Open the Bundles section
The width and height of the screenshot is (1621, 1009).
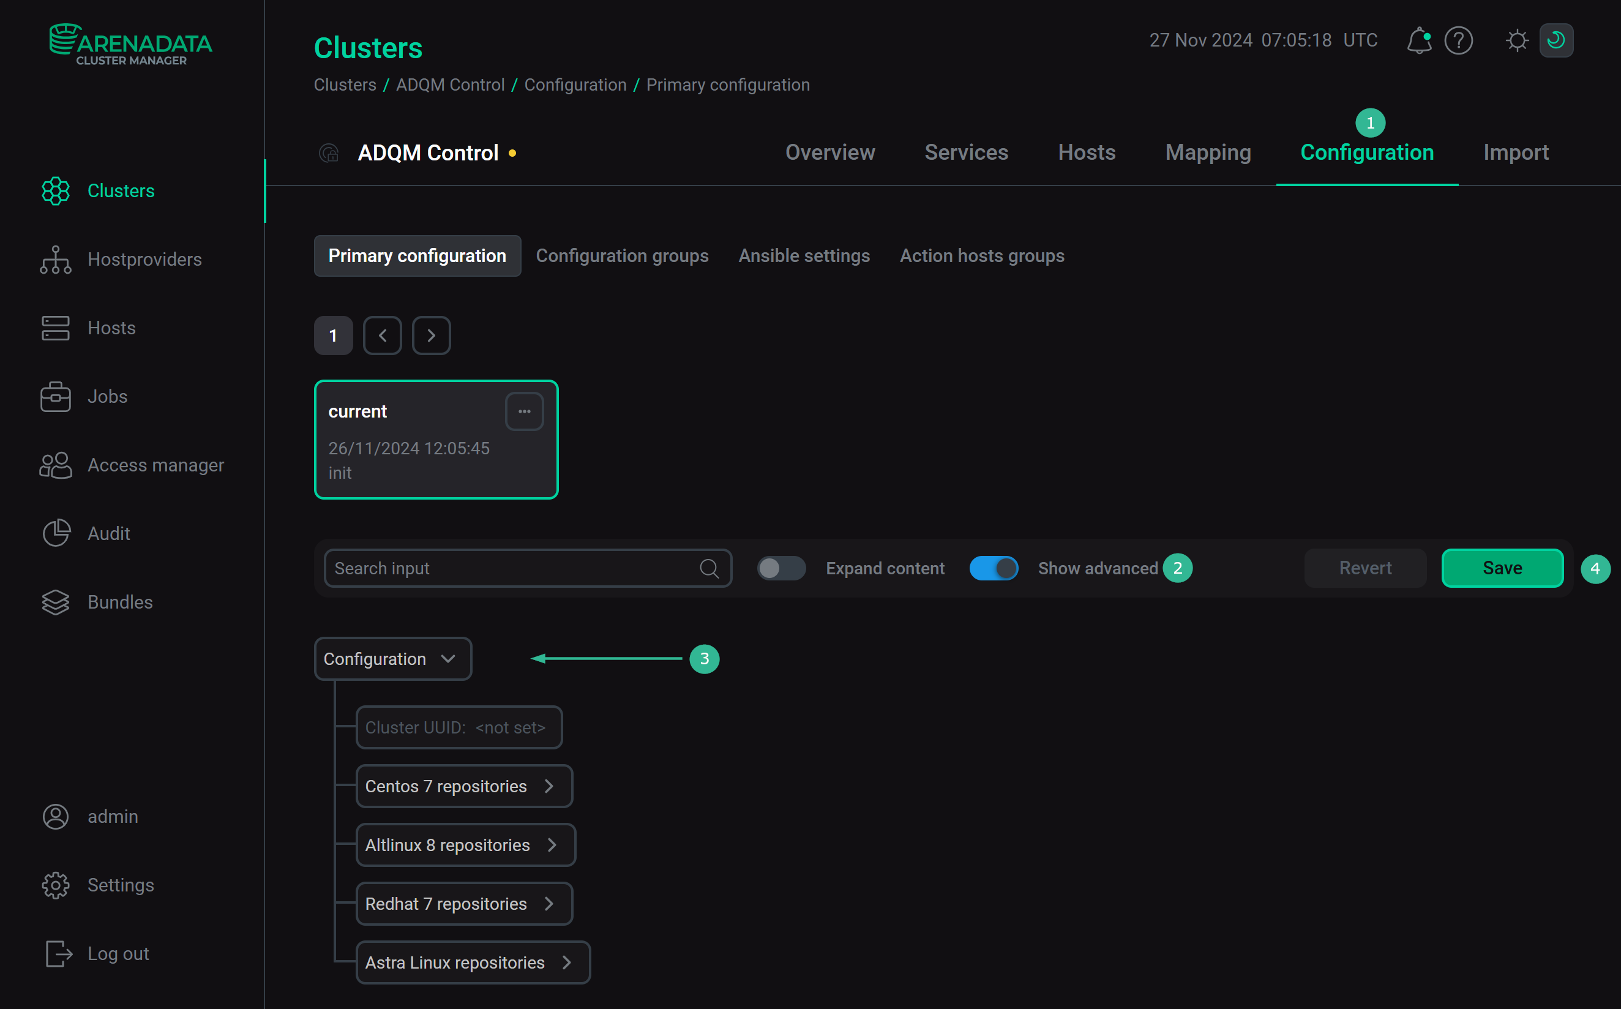119,602
